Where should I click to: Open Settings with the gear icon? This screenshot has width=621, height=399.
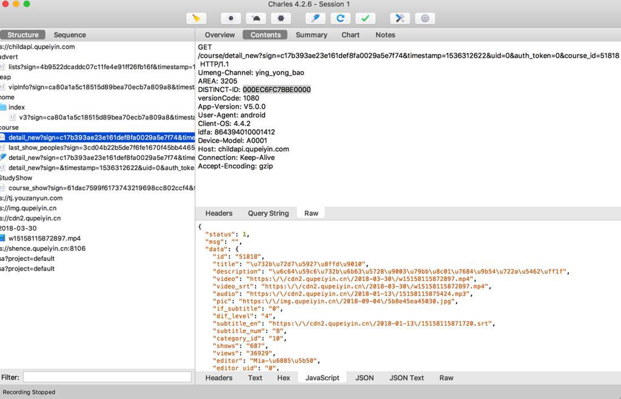coord(425,18)
